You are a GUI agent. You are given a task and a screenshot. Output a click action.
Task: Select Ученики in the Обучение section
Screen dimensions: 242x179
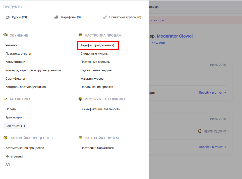tap(11, 45)
